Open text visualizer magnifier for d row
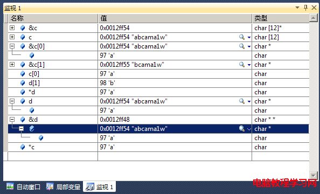The image size is (320, 194). coord(242,101)
